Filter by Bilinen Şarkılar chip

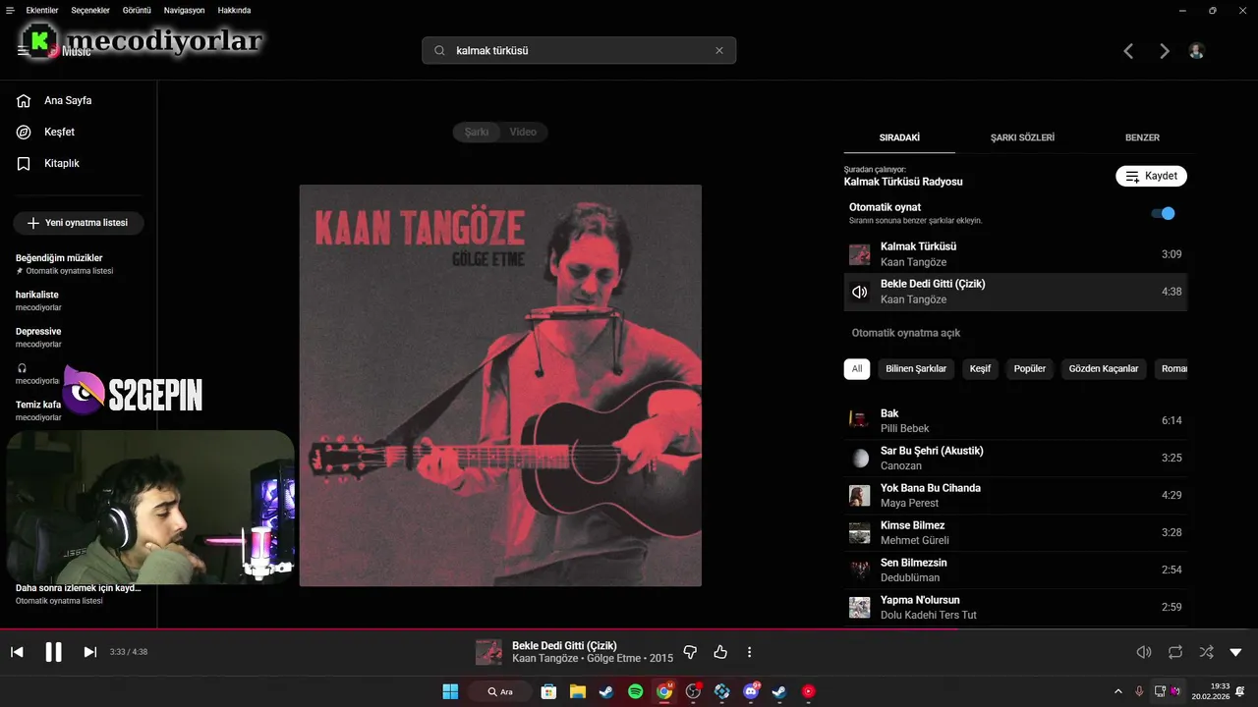point(916,369)
